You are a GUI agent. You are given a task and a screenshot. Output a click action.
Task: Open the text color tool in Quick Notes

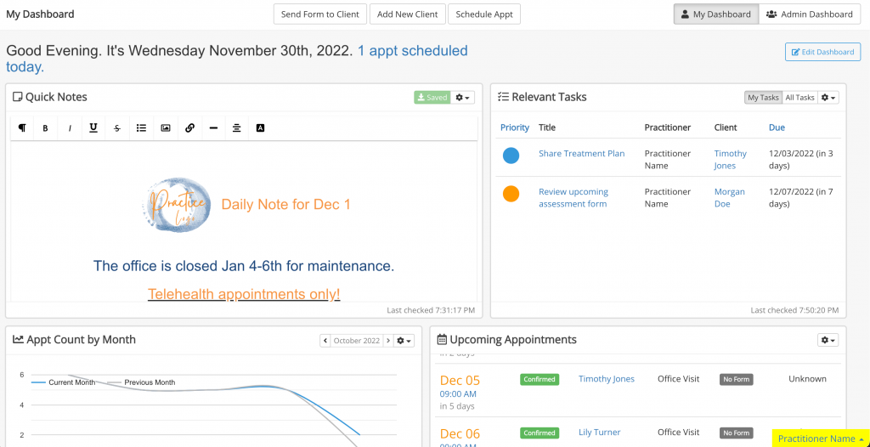coord(260,127)
